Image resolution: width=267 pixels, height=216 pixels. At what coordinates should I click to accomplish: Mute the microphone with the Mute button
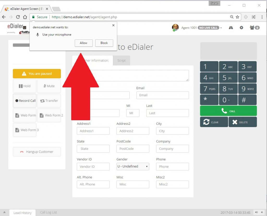(49, 86)
